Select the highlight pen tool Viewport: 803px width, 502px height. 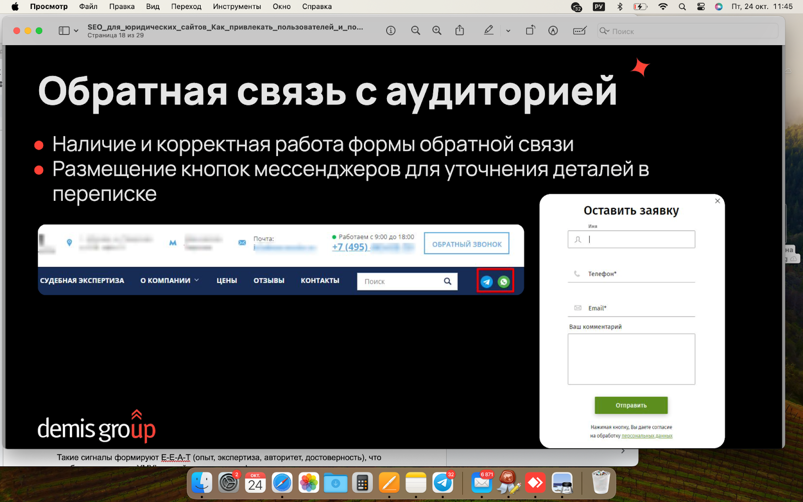(488, 31)
